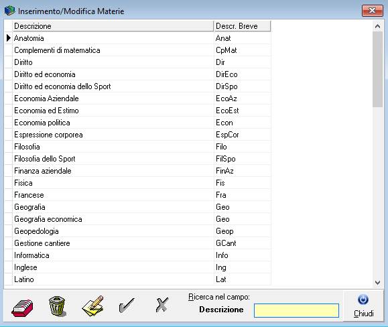The width and height of the screenshot is (388, 327).
Task: Click the scroll down arrow of the list
Action: [377, 283]
